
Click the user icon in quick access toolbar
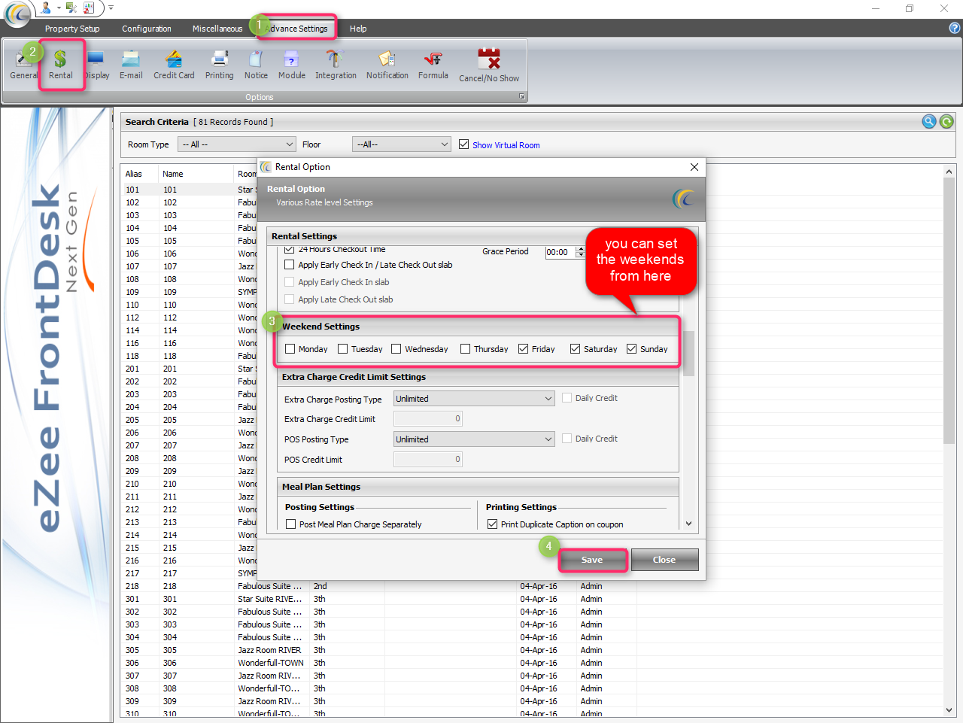[47, 8]
